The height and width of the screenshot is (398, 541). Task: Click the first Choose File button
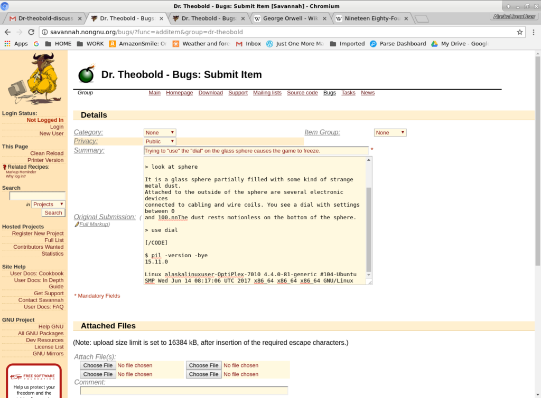(x=98, y=365)
